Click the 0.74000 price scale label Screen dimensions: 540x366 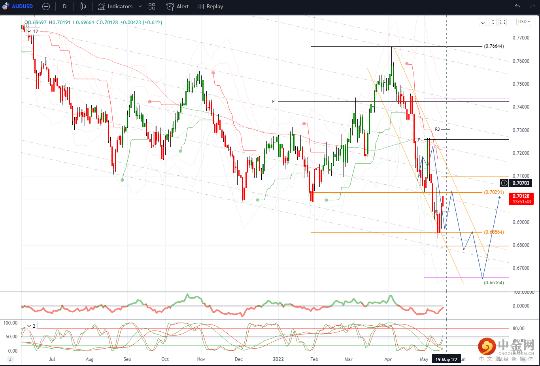click(x=521, y=107)
